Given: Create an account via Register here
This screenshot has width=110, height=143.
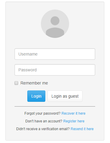Looking at the screenshot, I should pyautogui.click(x=74, y=121).
